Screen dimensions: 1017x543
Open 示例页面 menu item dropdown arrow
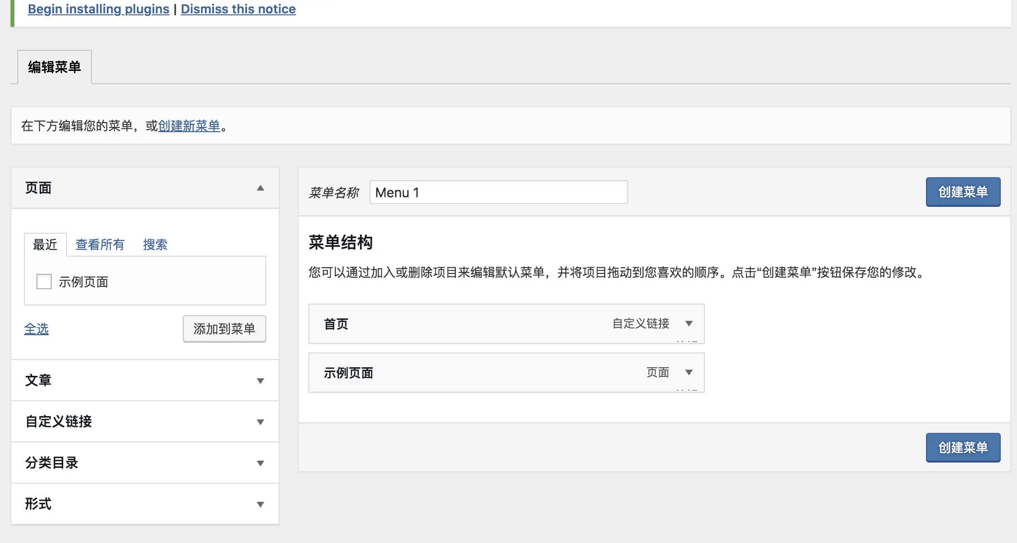[689, 373]
